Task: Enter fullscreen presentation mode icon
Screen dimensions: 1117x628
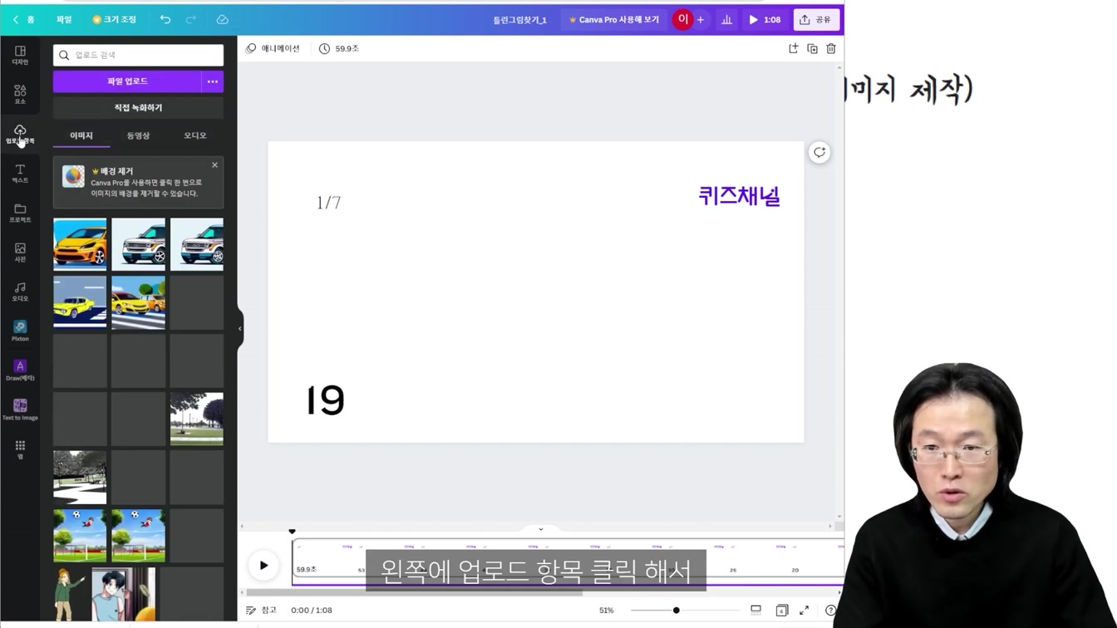Action: pos(805,611)
